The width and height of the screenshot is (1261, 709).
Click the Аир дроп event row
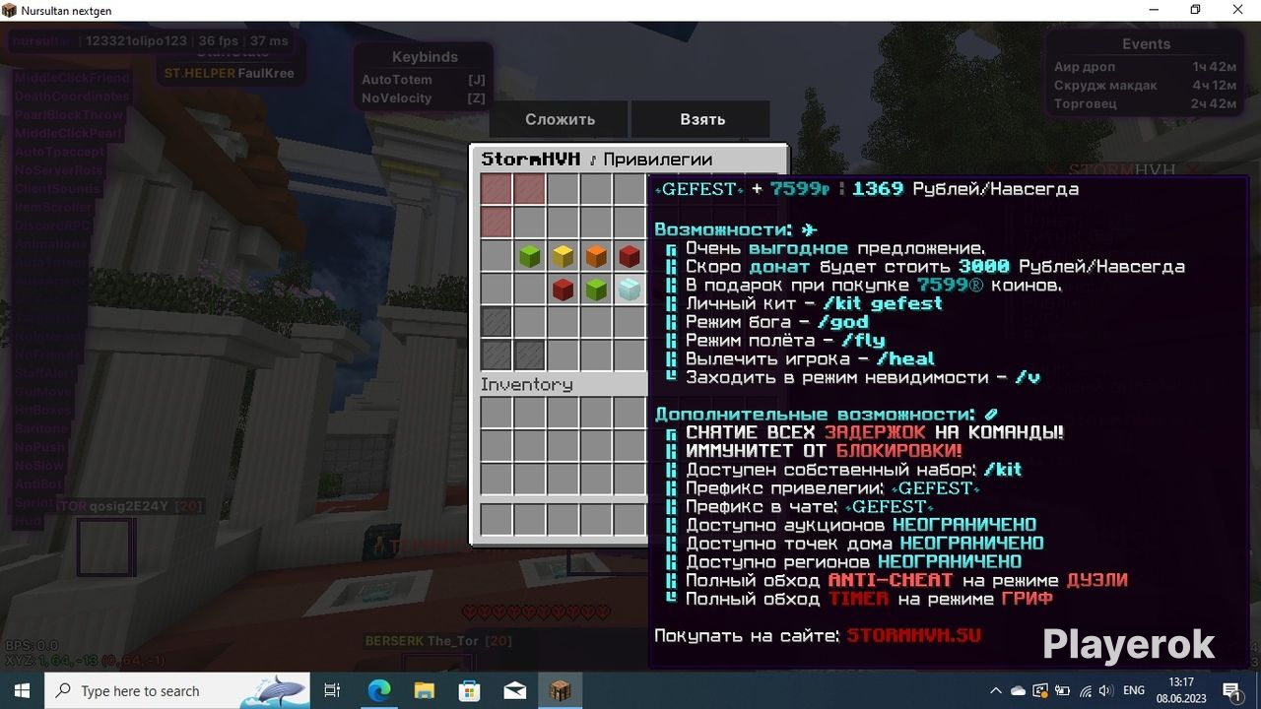point(1145,67)
